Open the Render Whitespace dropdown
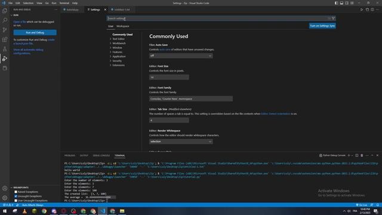 (181, 142)
